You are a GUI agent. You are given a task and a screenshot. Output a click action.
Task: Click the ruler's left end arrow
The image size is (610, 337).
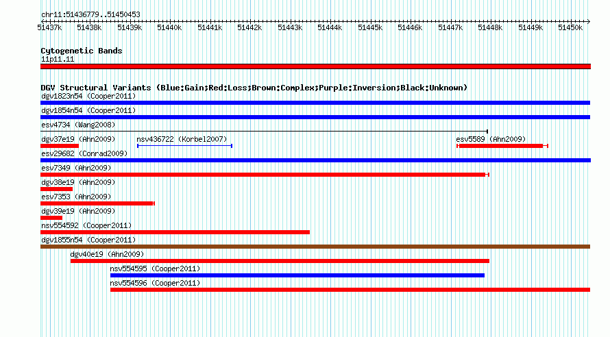click(42, 21)
